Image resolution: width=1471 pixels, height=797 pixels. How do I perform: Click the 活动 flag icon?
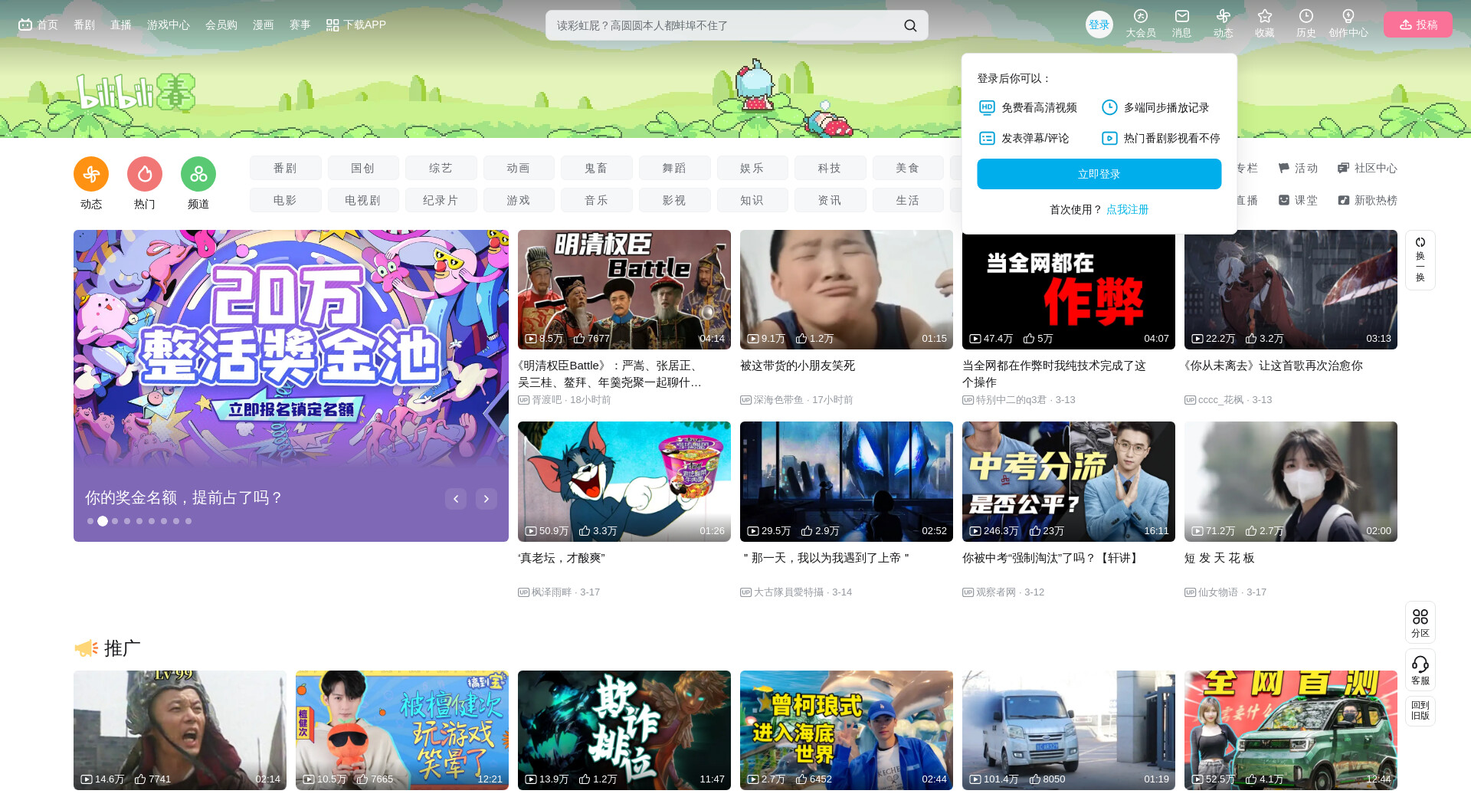(x=1284, y=168)
